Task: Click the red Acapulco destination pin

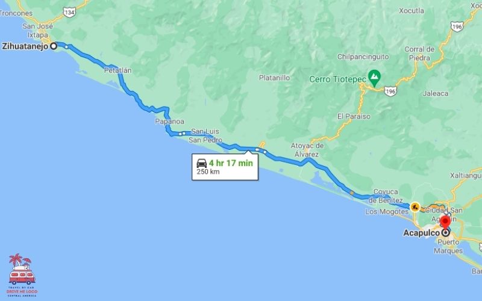Action: [445, 222]
